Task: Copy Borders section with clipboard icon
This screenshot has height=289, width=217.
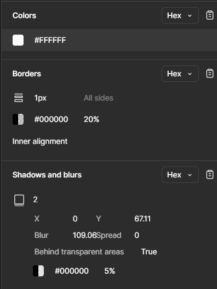Action: pos(210,74)
